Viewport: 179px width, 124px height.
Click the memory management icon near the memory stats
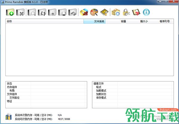pos(9,117)
